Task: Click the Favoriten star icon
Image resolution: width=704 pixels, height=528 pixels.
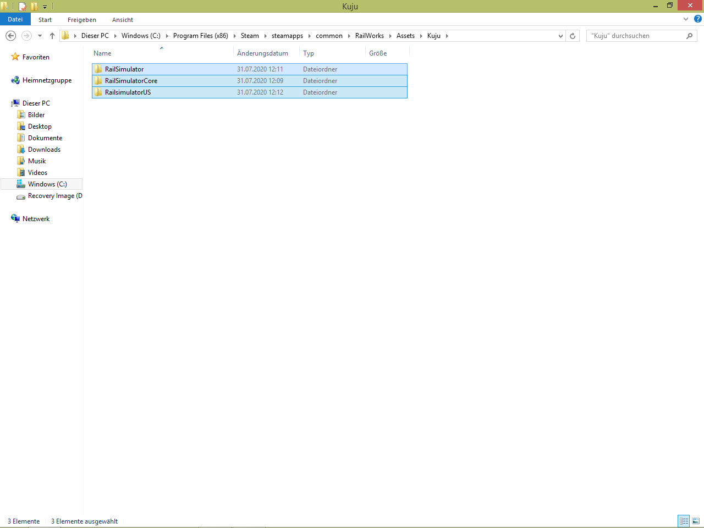Action: [x=15, y=57]
